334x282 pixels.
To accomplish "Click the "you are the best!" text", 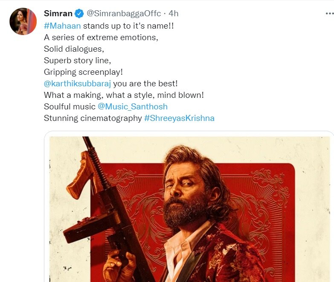I will [145, 83].
